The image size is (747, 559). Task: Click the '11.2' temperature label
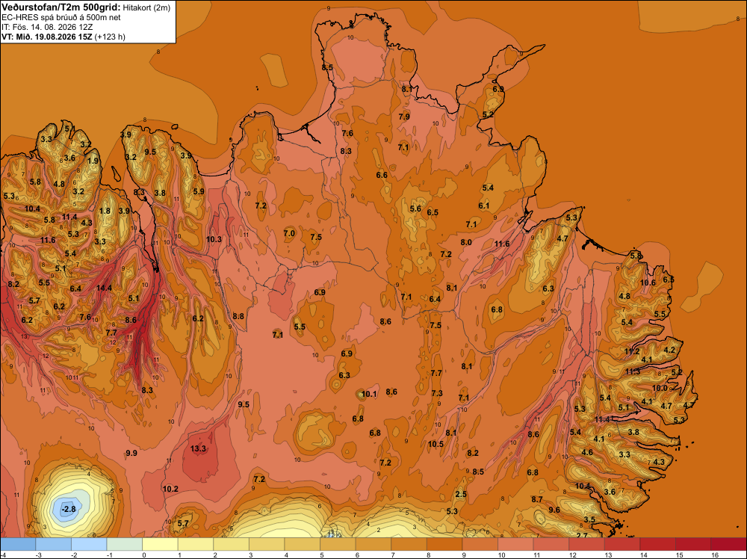(x=632, y=352)
